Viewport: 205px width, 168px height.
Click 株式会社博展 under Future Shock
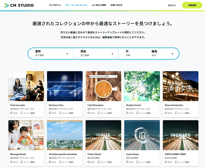click(93, 158)
